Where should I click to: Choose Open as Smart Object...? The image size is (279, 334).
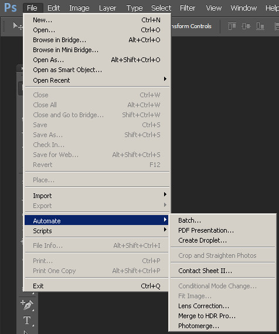(97, 70)
